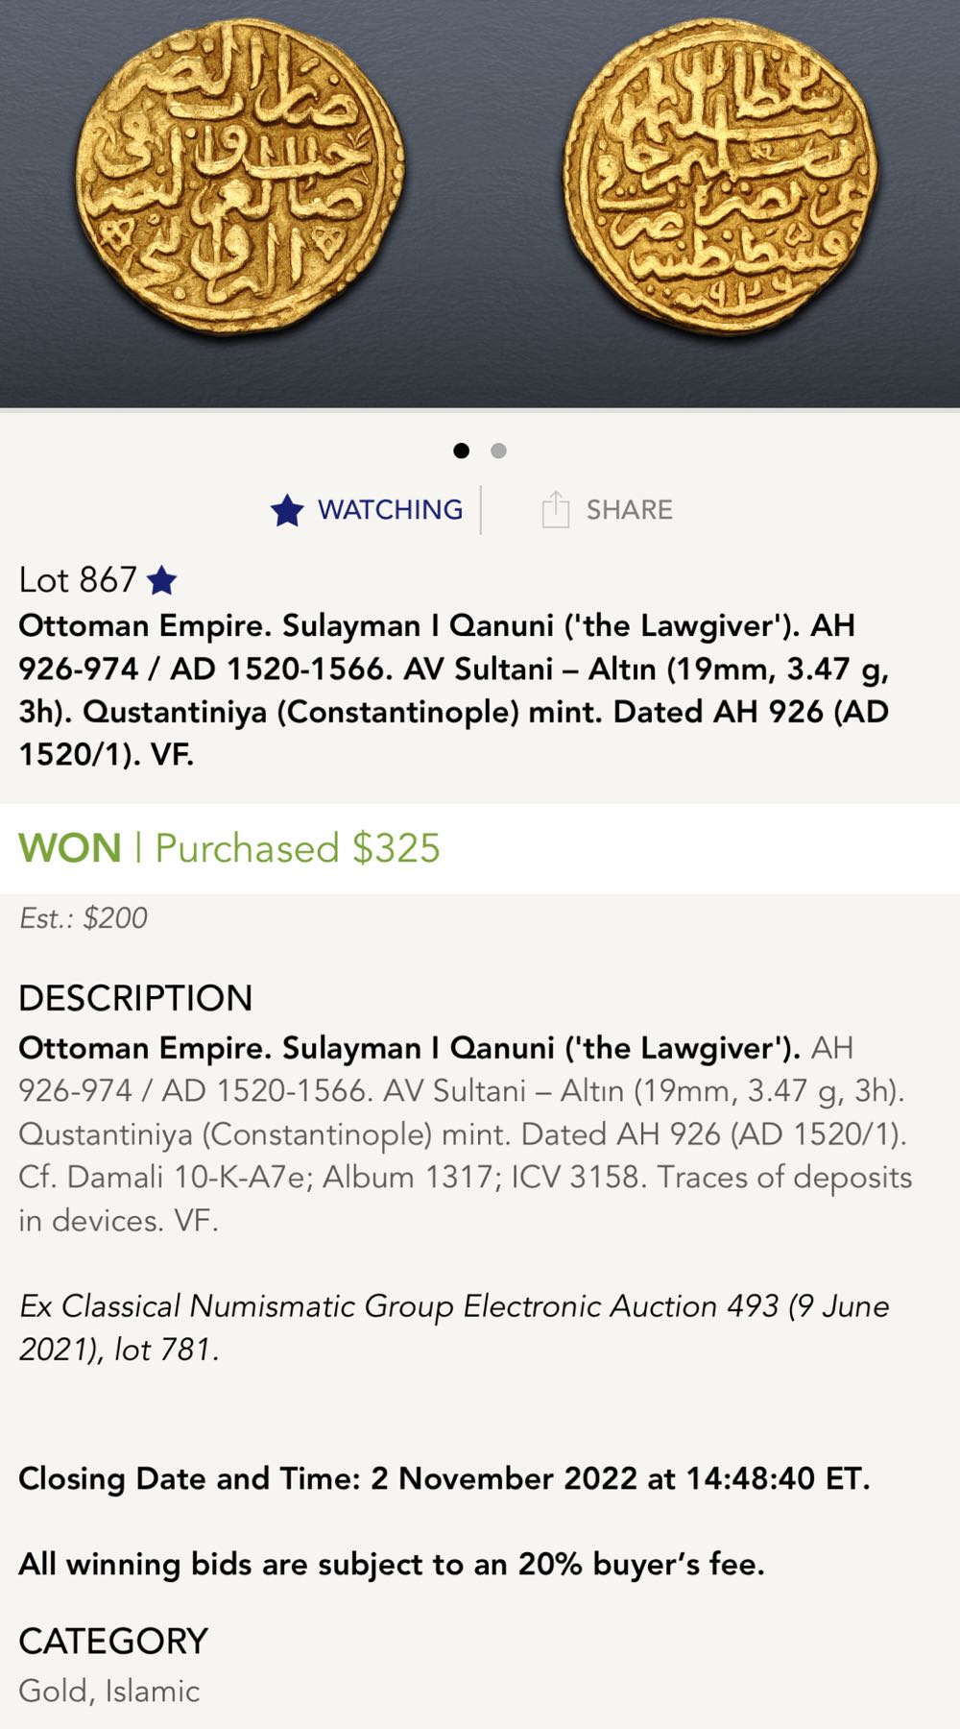Switch to the second image page dot
The image size is (960, 1729).
(x=498, y=451)
